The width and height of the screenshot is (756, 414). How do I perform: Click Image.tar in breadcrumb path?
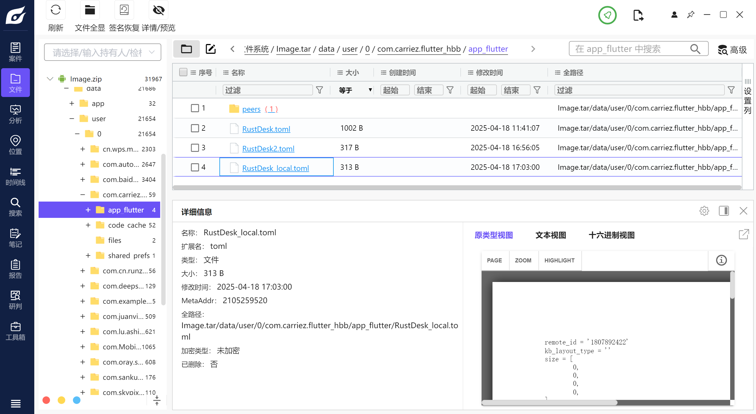coord(293,49)
